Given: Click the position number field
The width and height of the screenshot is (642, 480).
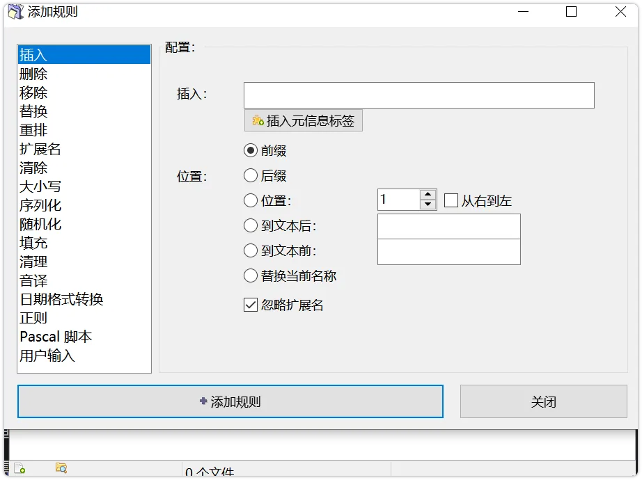Looking at the screenshot, I should click(399, 200).
